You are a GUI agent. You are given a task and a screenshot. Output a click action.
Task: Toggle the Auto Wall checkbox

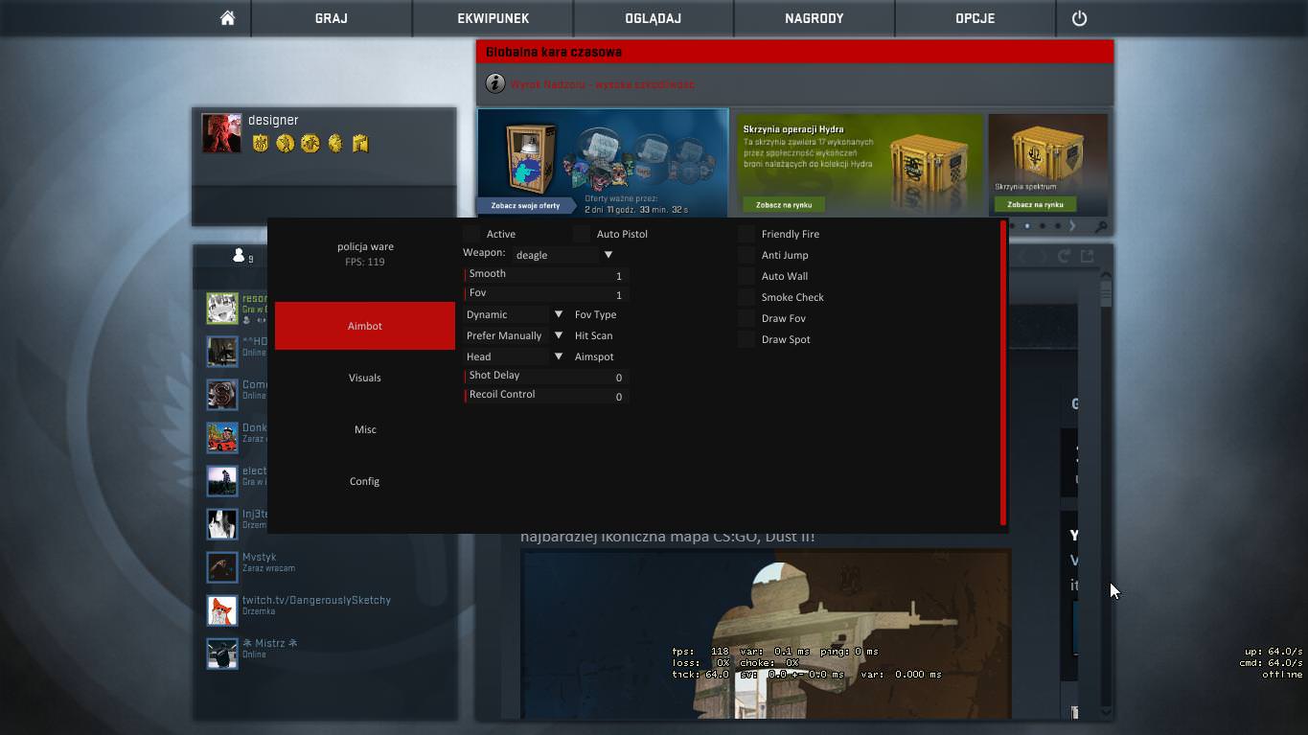click(x=746, y=276)
